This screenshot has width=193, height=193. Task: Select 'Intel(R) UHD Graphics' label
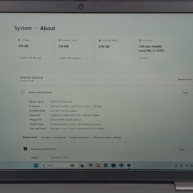70,58
